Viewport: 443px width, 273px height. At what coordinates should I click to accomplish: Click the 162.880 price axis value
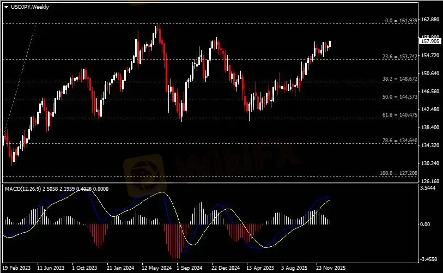[430, 20]
